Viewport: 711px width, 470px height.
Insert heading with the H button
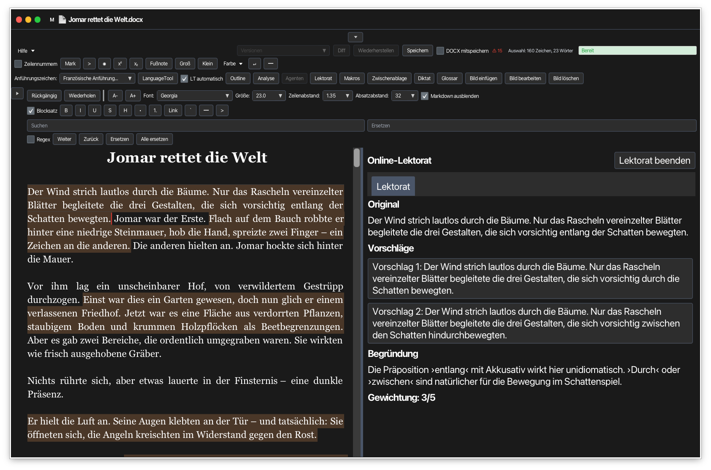click(125, 111)
